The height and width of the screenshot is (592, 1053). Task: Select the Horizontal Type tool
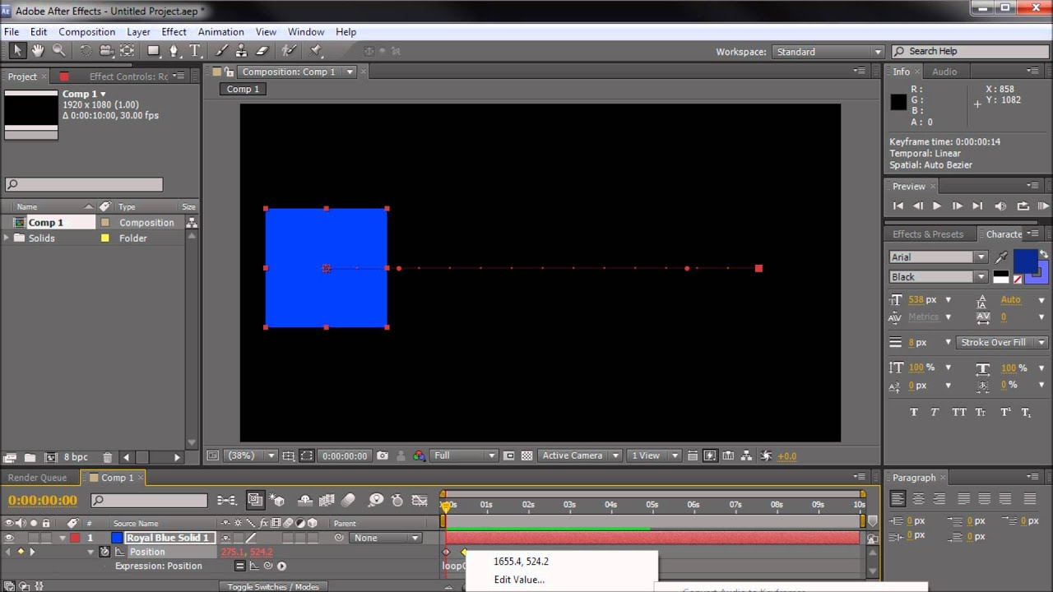tap(195, 51)
